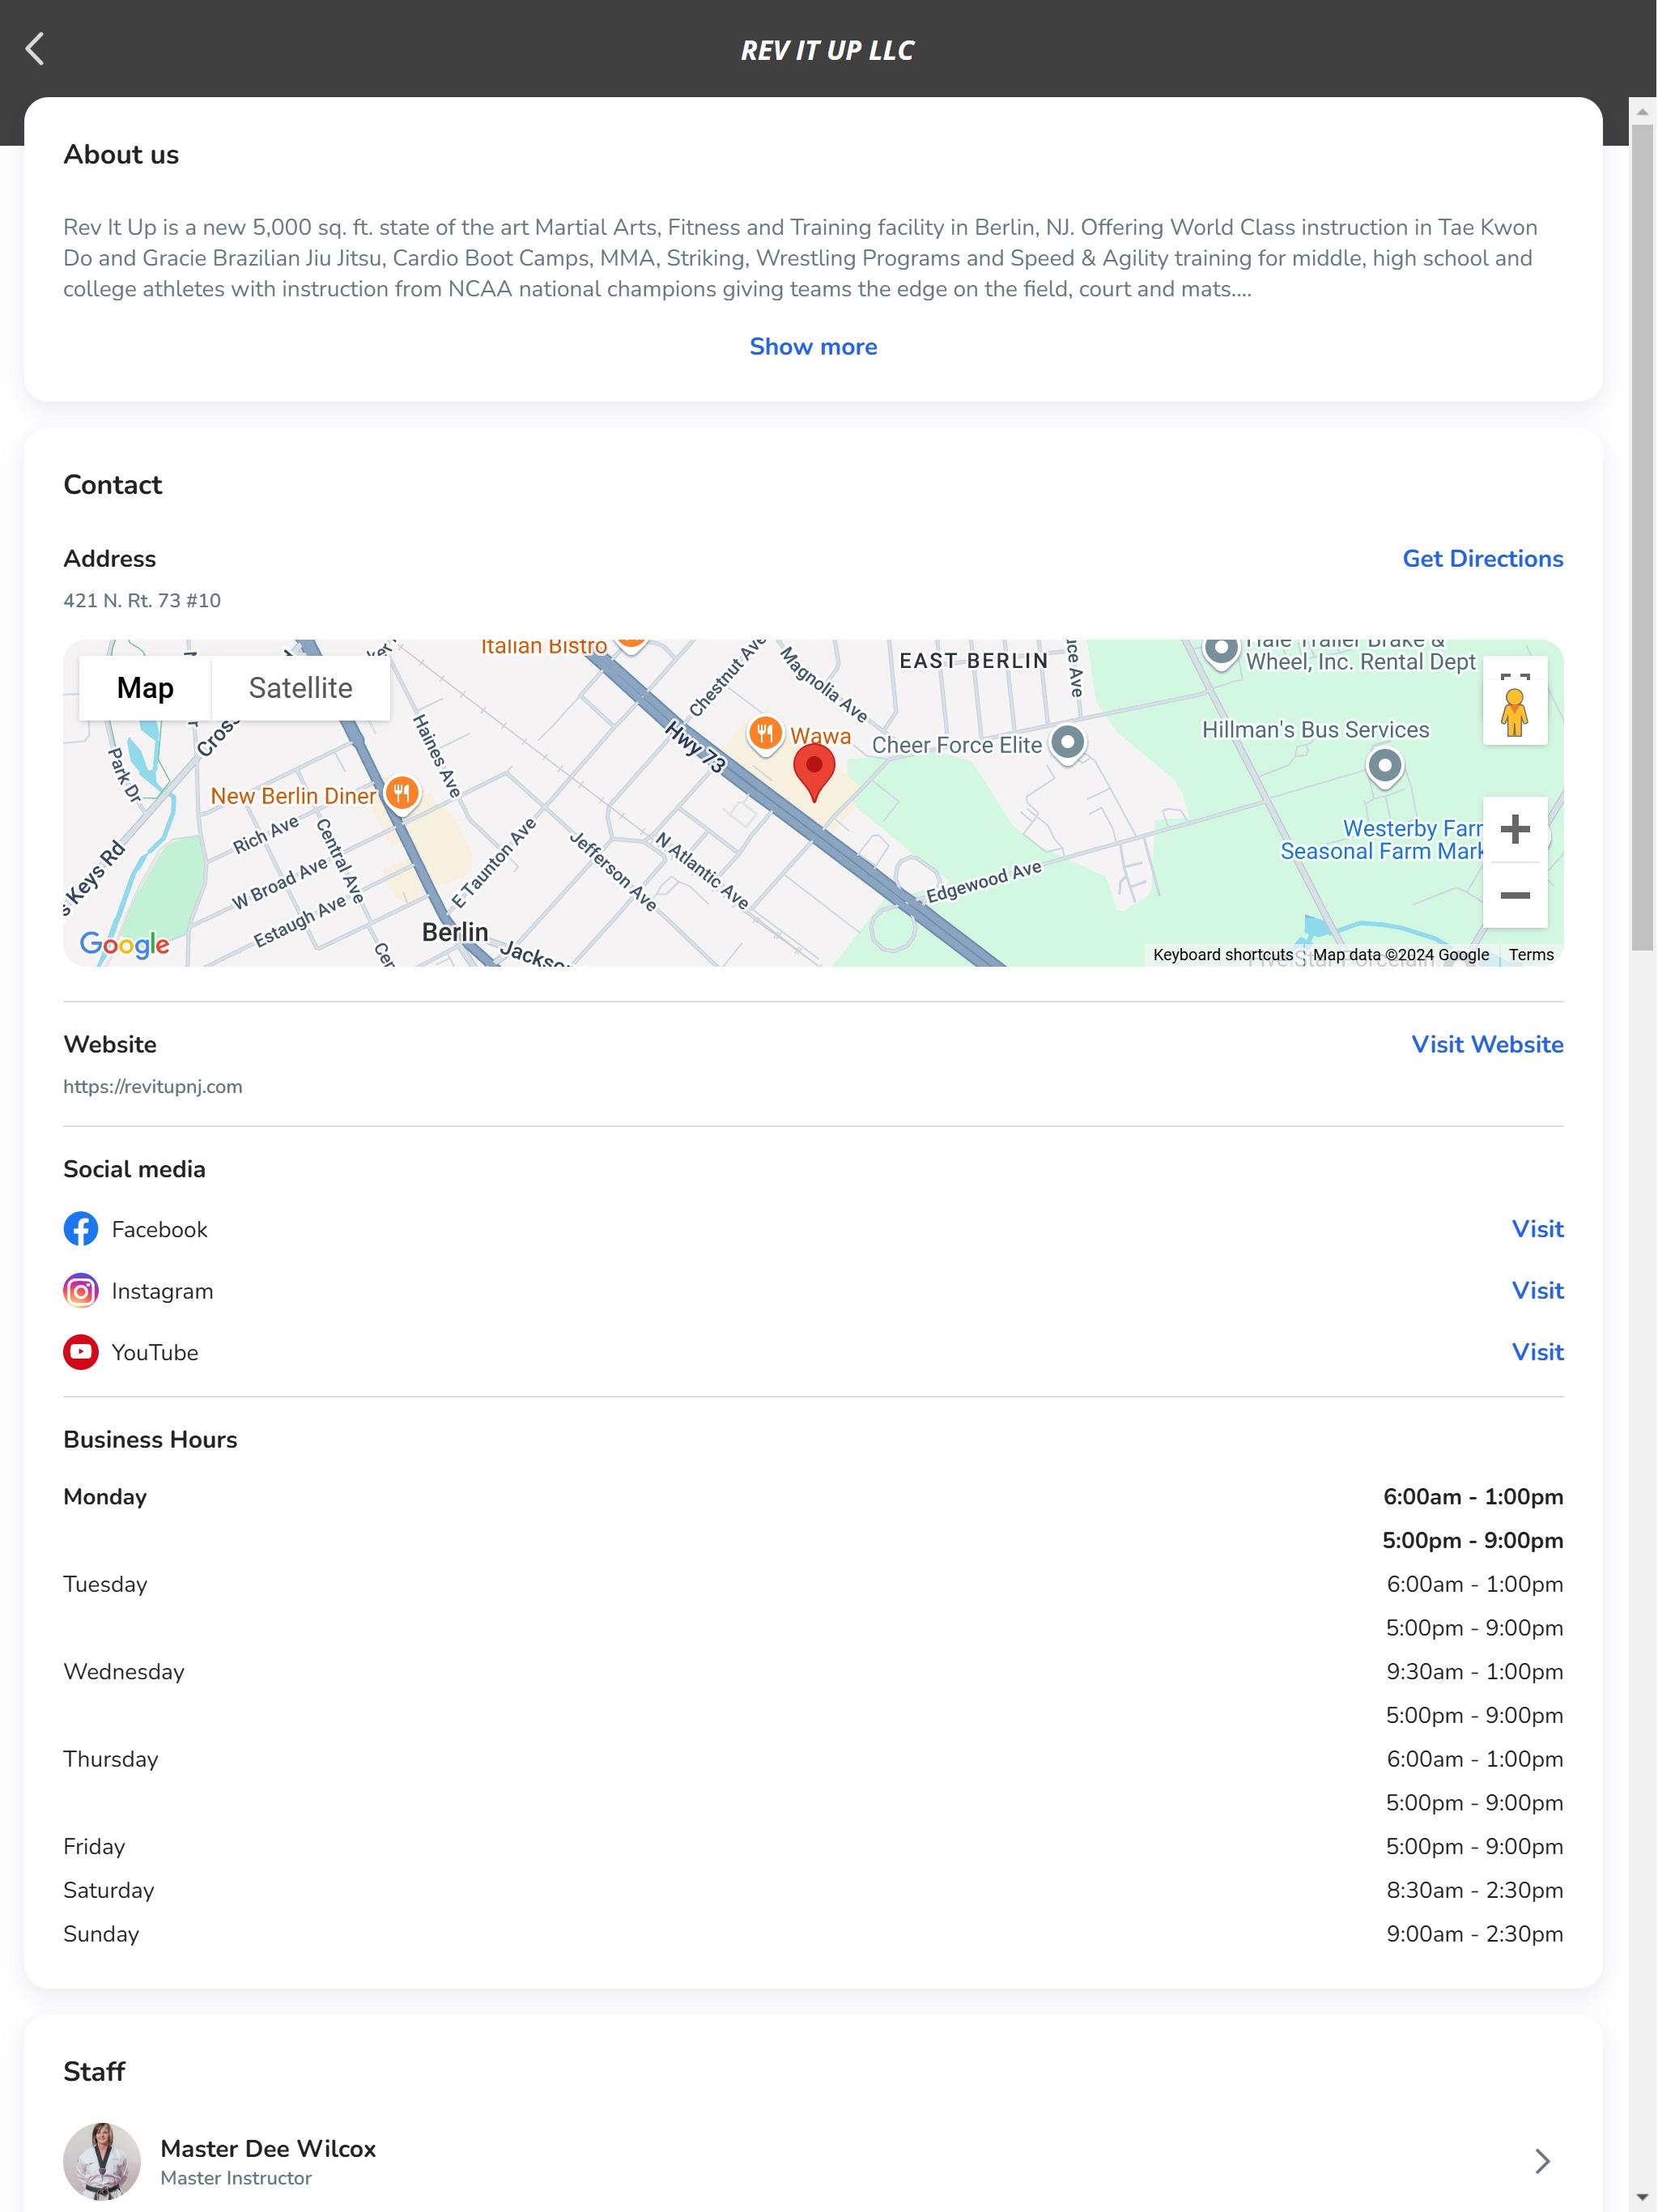Viewport: 1658px width, 2212px height.
Task: Click the Facebook logo icon
Action: pos(81,1229)
